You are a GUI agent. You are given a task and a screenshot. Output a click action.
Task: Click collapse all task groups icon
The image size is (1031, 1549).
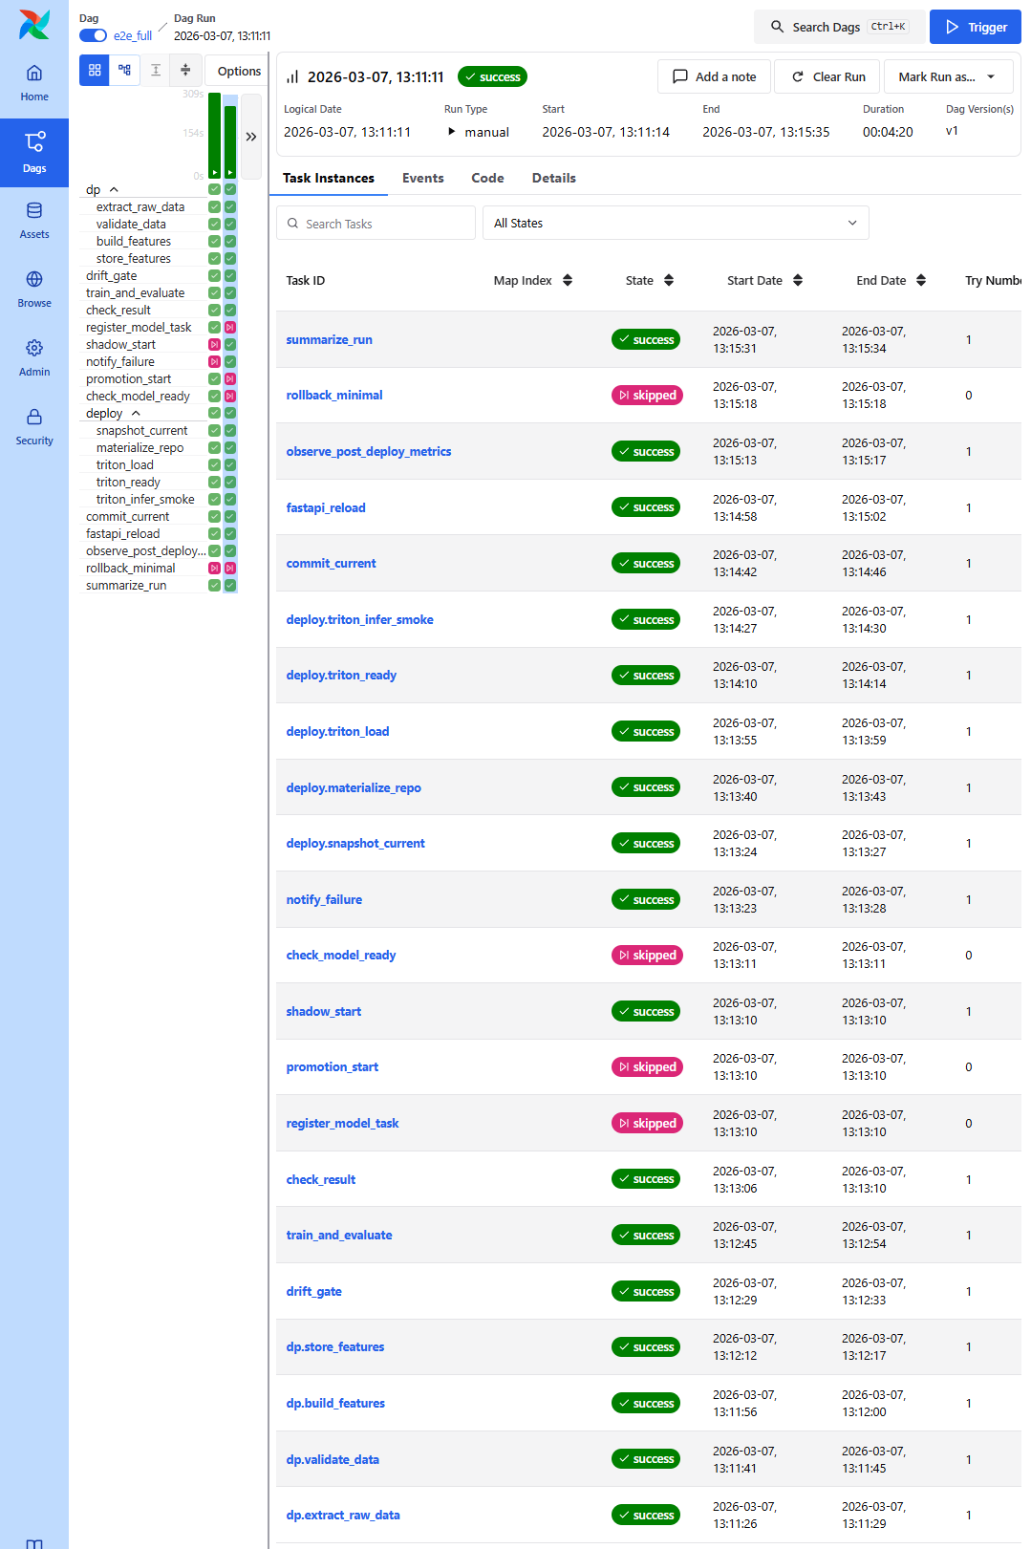pyautogui.click(x=185, y=70)
